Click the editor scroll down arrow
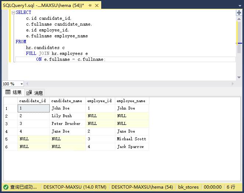The image size is (244, 193). [x=239, y=77]
